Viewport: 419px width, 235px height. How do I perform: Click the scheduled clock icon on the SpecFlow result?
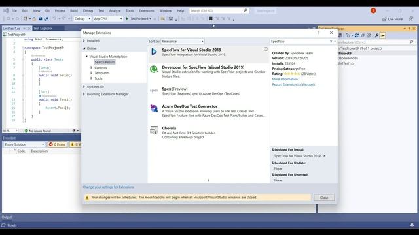coord(266,49)
